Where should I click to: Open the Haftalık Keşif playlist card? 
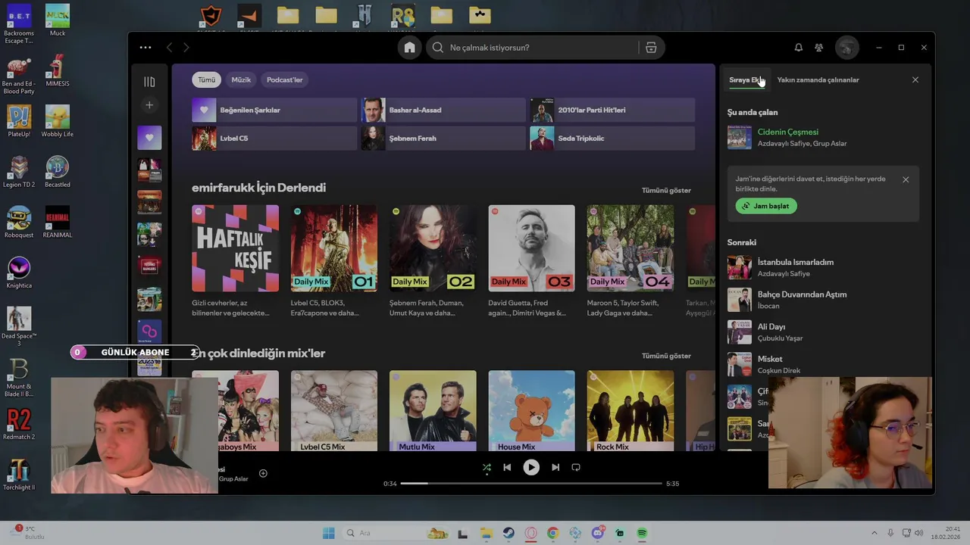(236, 260)
